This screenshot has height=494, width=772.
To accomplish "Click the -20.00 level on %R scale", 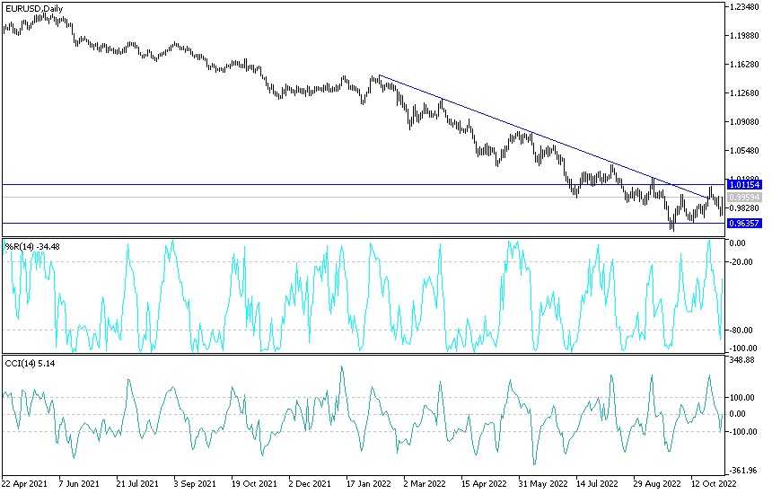I will [741, 262].
